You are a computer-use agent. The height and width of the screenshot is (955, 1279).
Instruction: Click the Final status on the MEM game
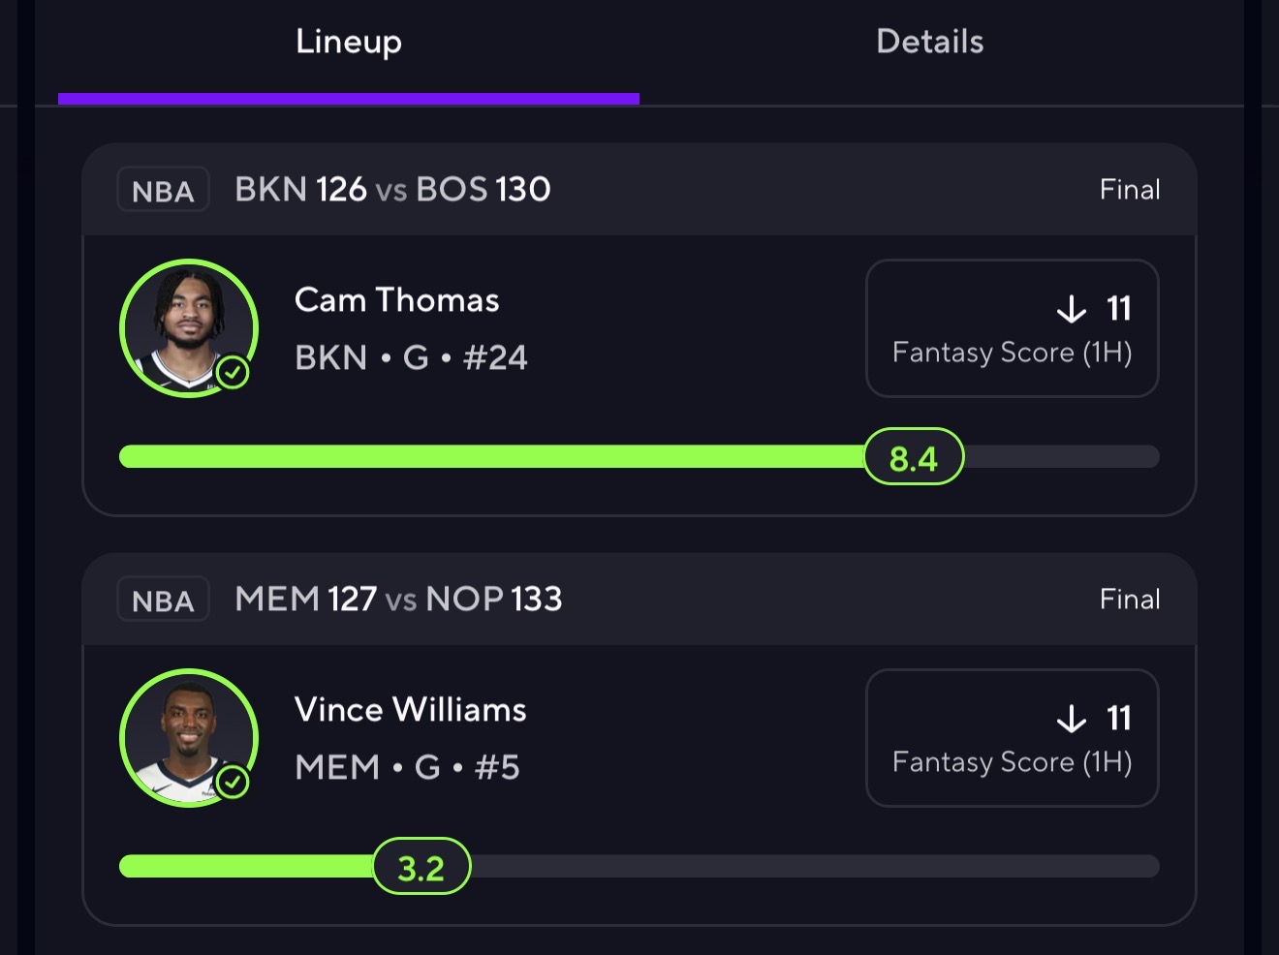(1130, 600)
